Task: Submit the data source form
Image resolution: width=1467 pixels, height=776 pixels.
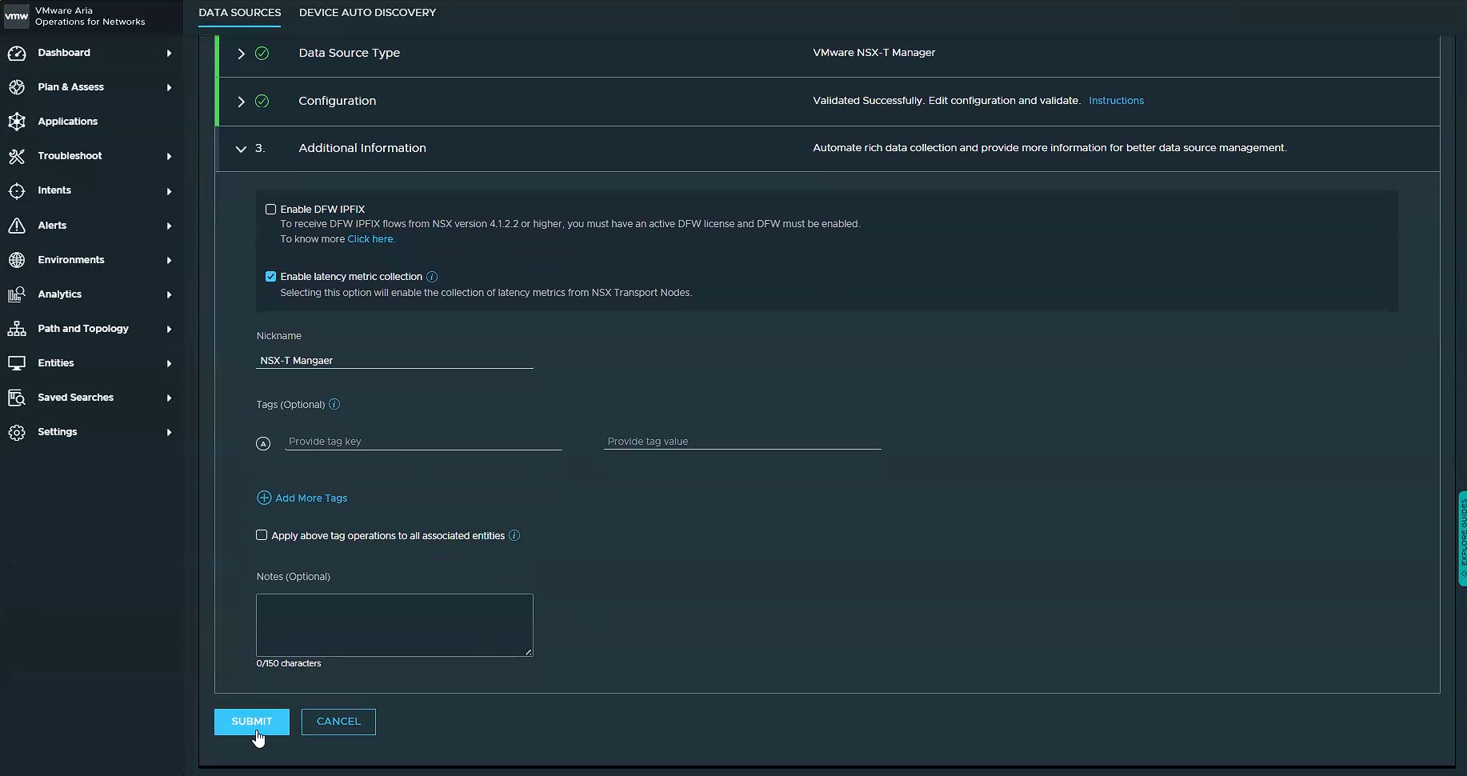Action: coord(252,722)
